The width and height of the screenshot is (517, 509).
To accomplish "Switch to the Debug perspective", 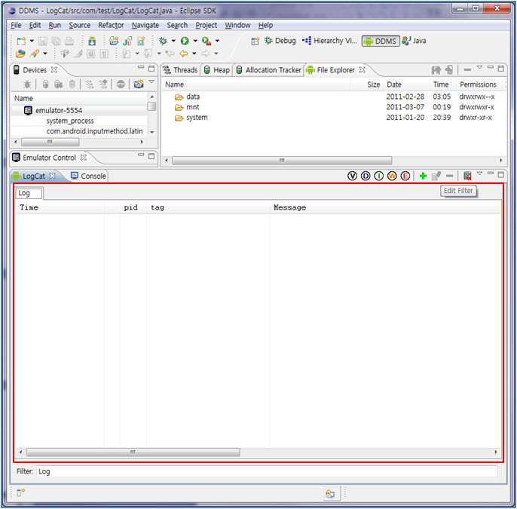I will click(280, 41).
